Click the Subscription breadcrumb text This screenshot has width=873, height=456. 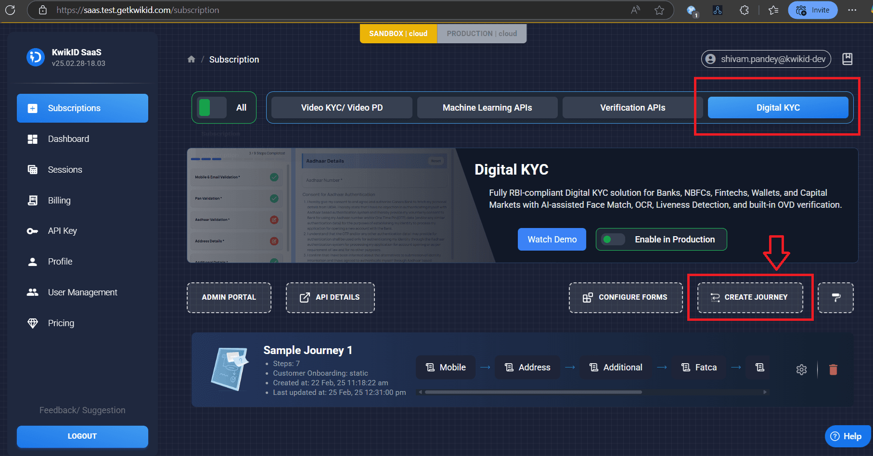pyautogui.click(x=234, y=59)
